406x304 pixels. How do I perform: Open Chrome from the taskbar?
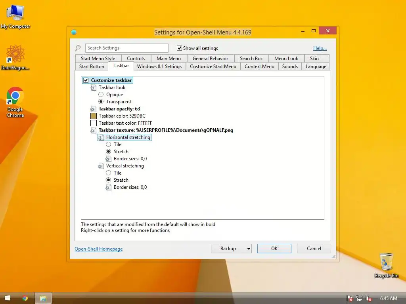coord(25,298)
